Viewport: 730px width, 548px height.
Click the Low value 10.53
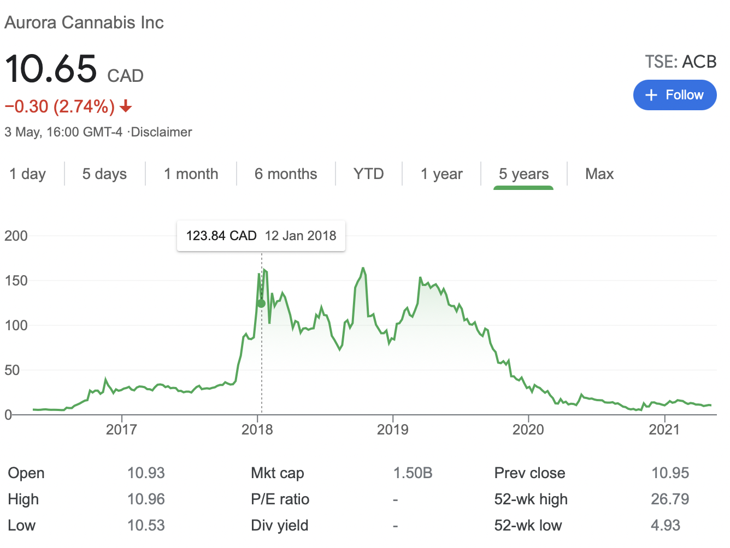146,525
